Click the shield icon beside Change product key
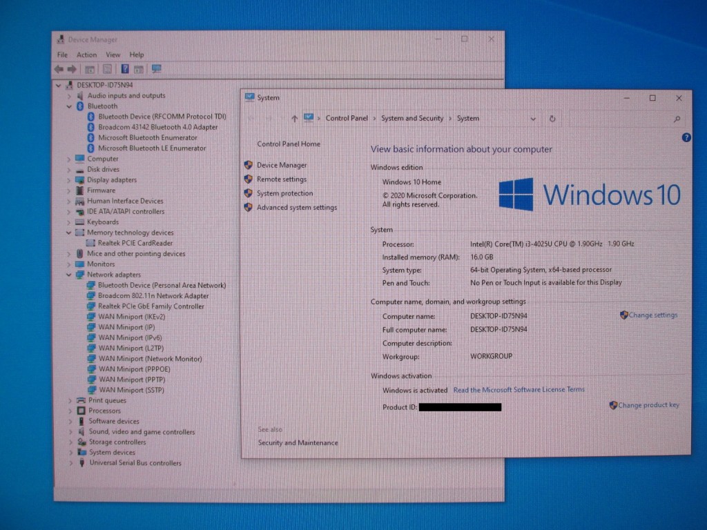The height and width of the screenshot is (530, 707). pyautogui.click(x=613, y=405)
